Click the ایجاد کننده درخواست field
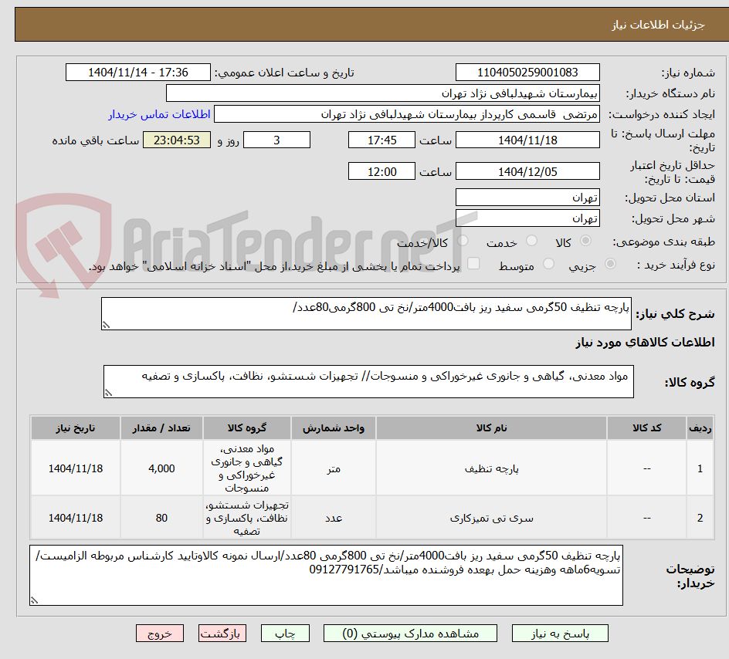This screenshot has width=729, height=659. [407, 114]
